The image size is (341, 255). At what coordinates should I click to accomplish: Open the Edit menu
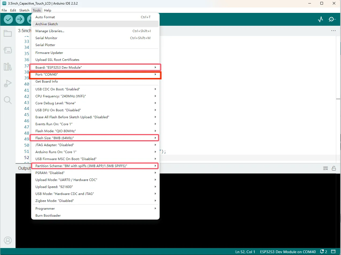click(x=13, y=10)
